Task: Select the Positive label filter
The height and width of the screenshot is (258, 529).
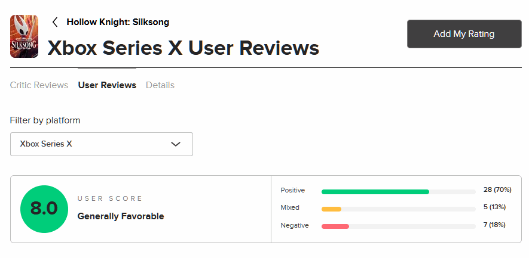Action: click(x=292, y=191)
